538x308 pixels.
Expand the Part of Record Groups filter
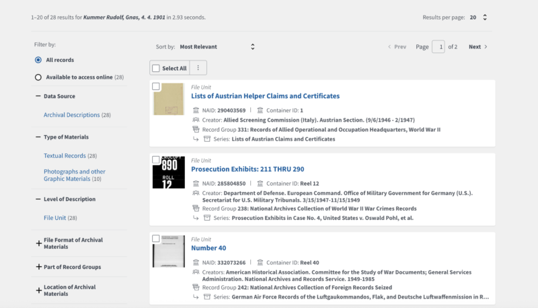point(38,267)
